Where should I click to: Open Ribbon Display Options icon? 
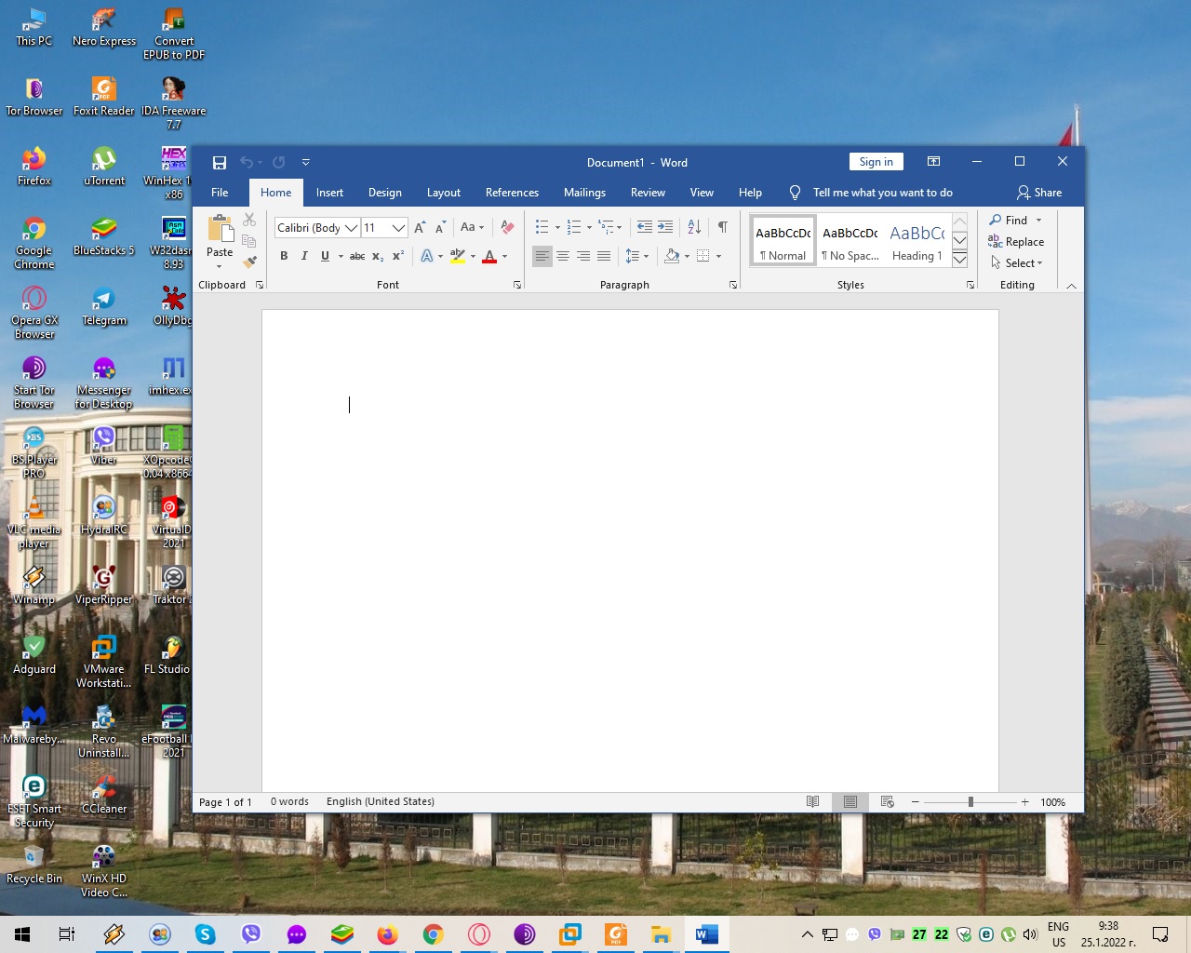point(934,162)
